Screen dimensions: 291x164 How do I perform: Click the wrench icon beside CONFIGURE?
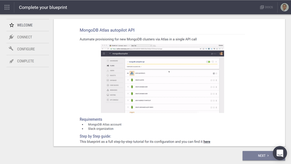11,48
